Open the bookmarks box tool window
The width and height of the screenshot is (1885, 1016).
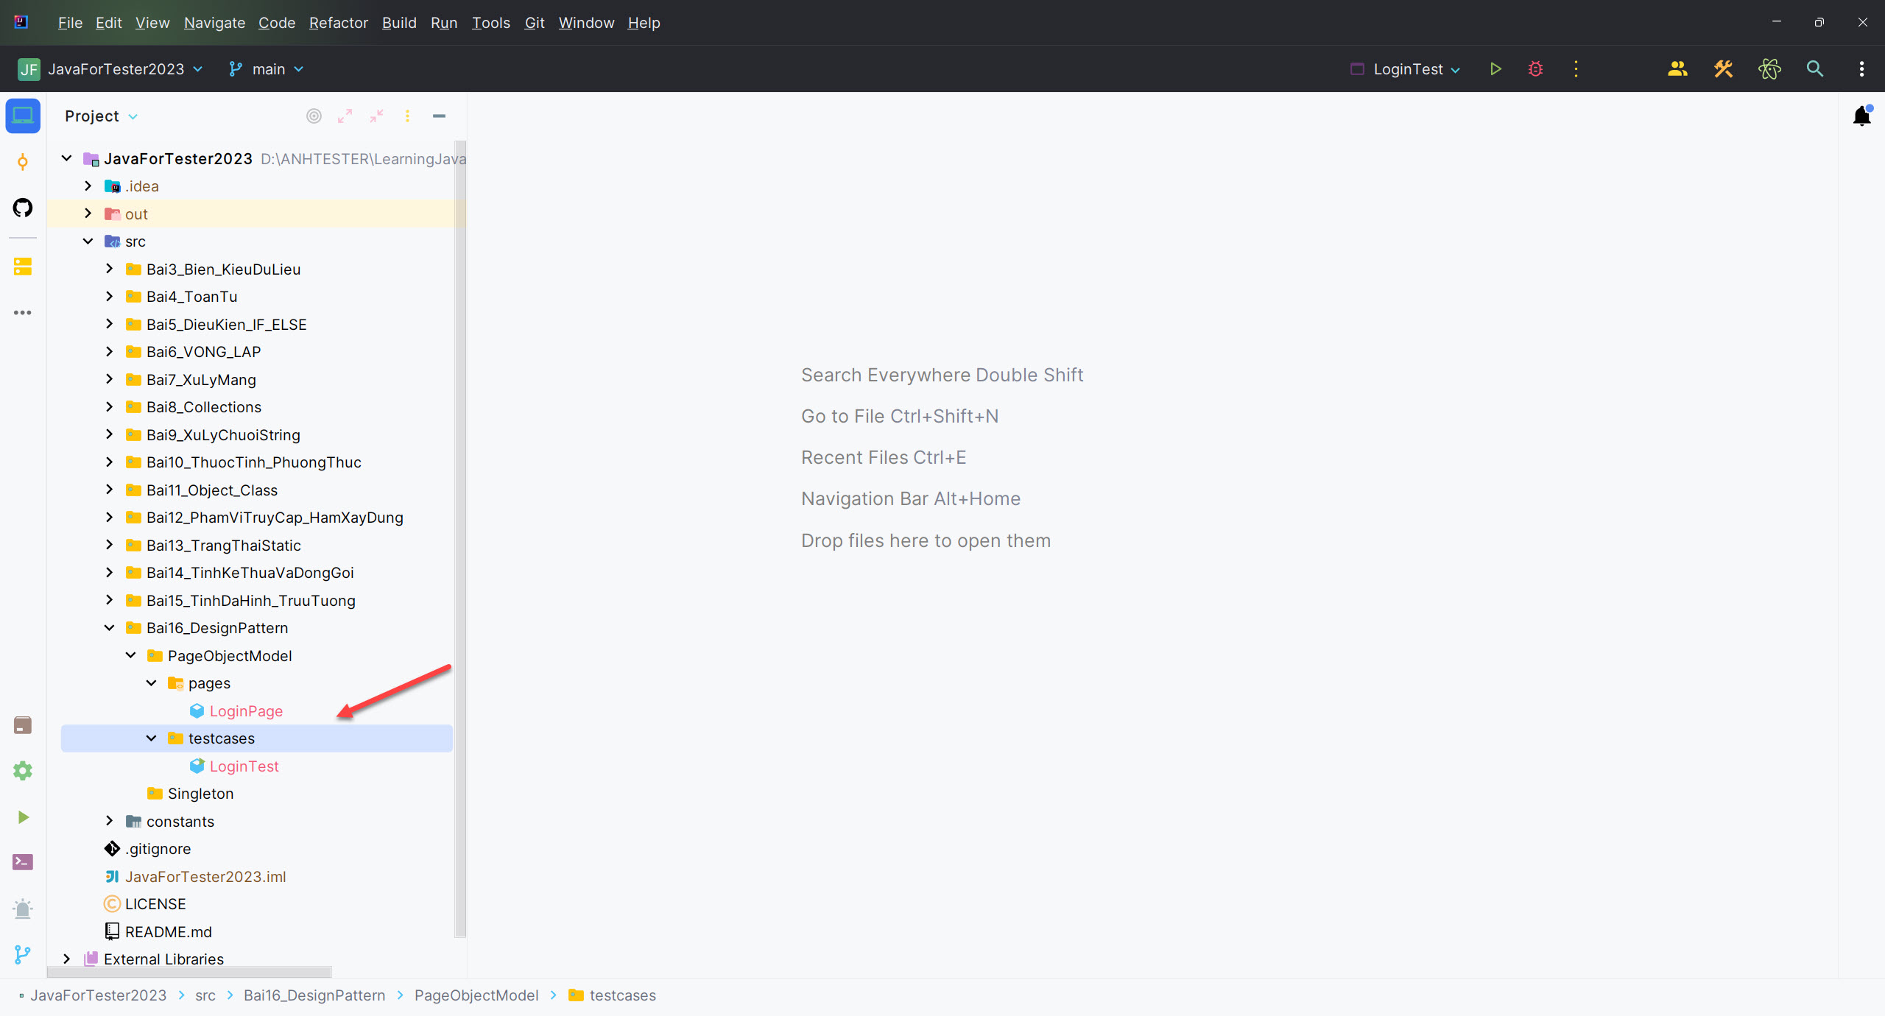tap(23, 725)
